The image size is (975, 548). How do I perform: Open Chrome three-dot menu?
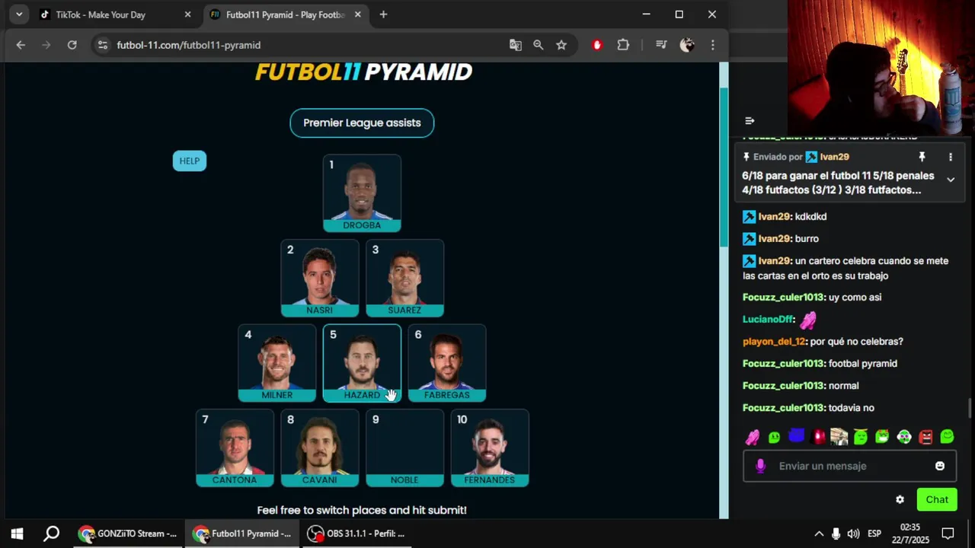(x=713, y=45)
